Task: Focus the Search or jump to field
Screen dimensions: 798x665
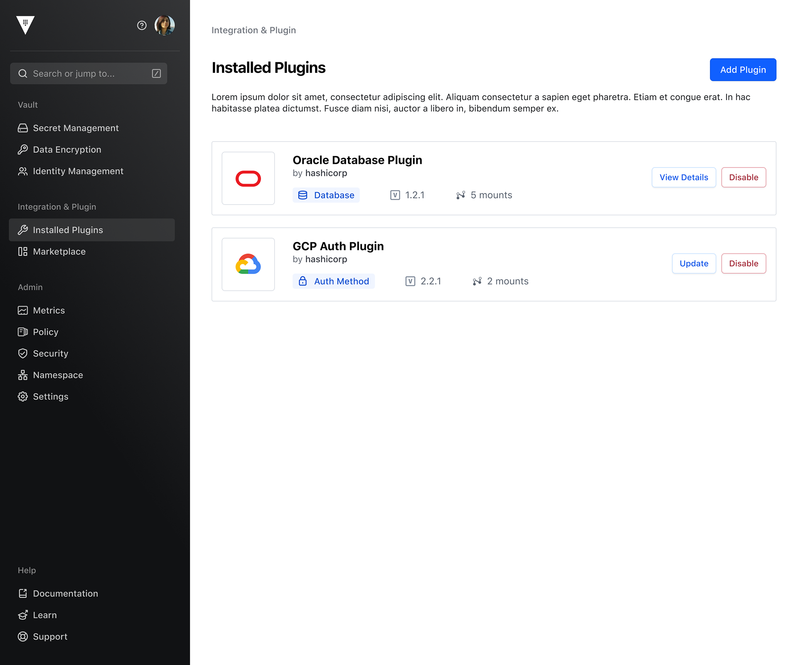Action: 83,74
